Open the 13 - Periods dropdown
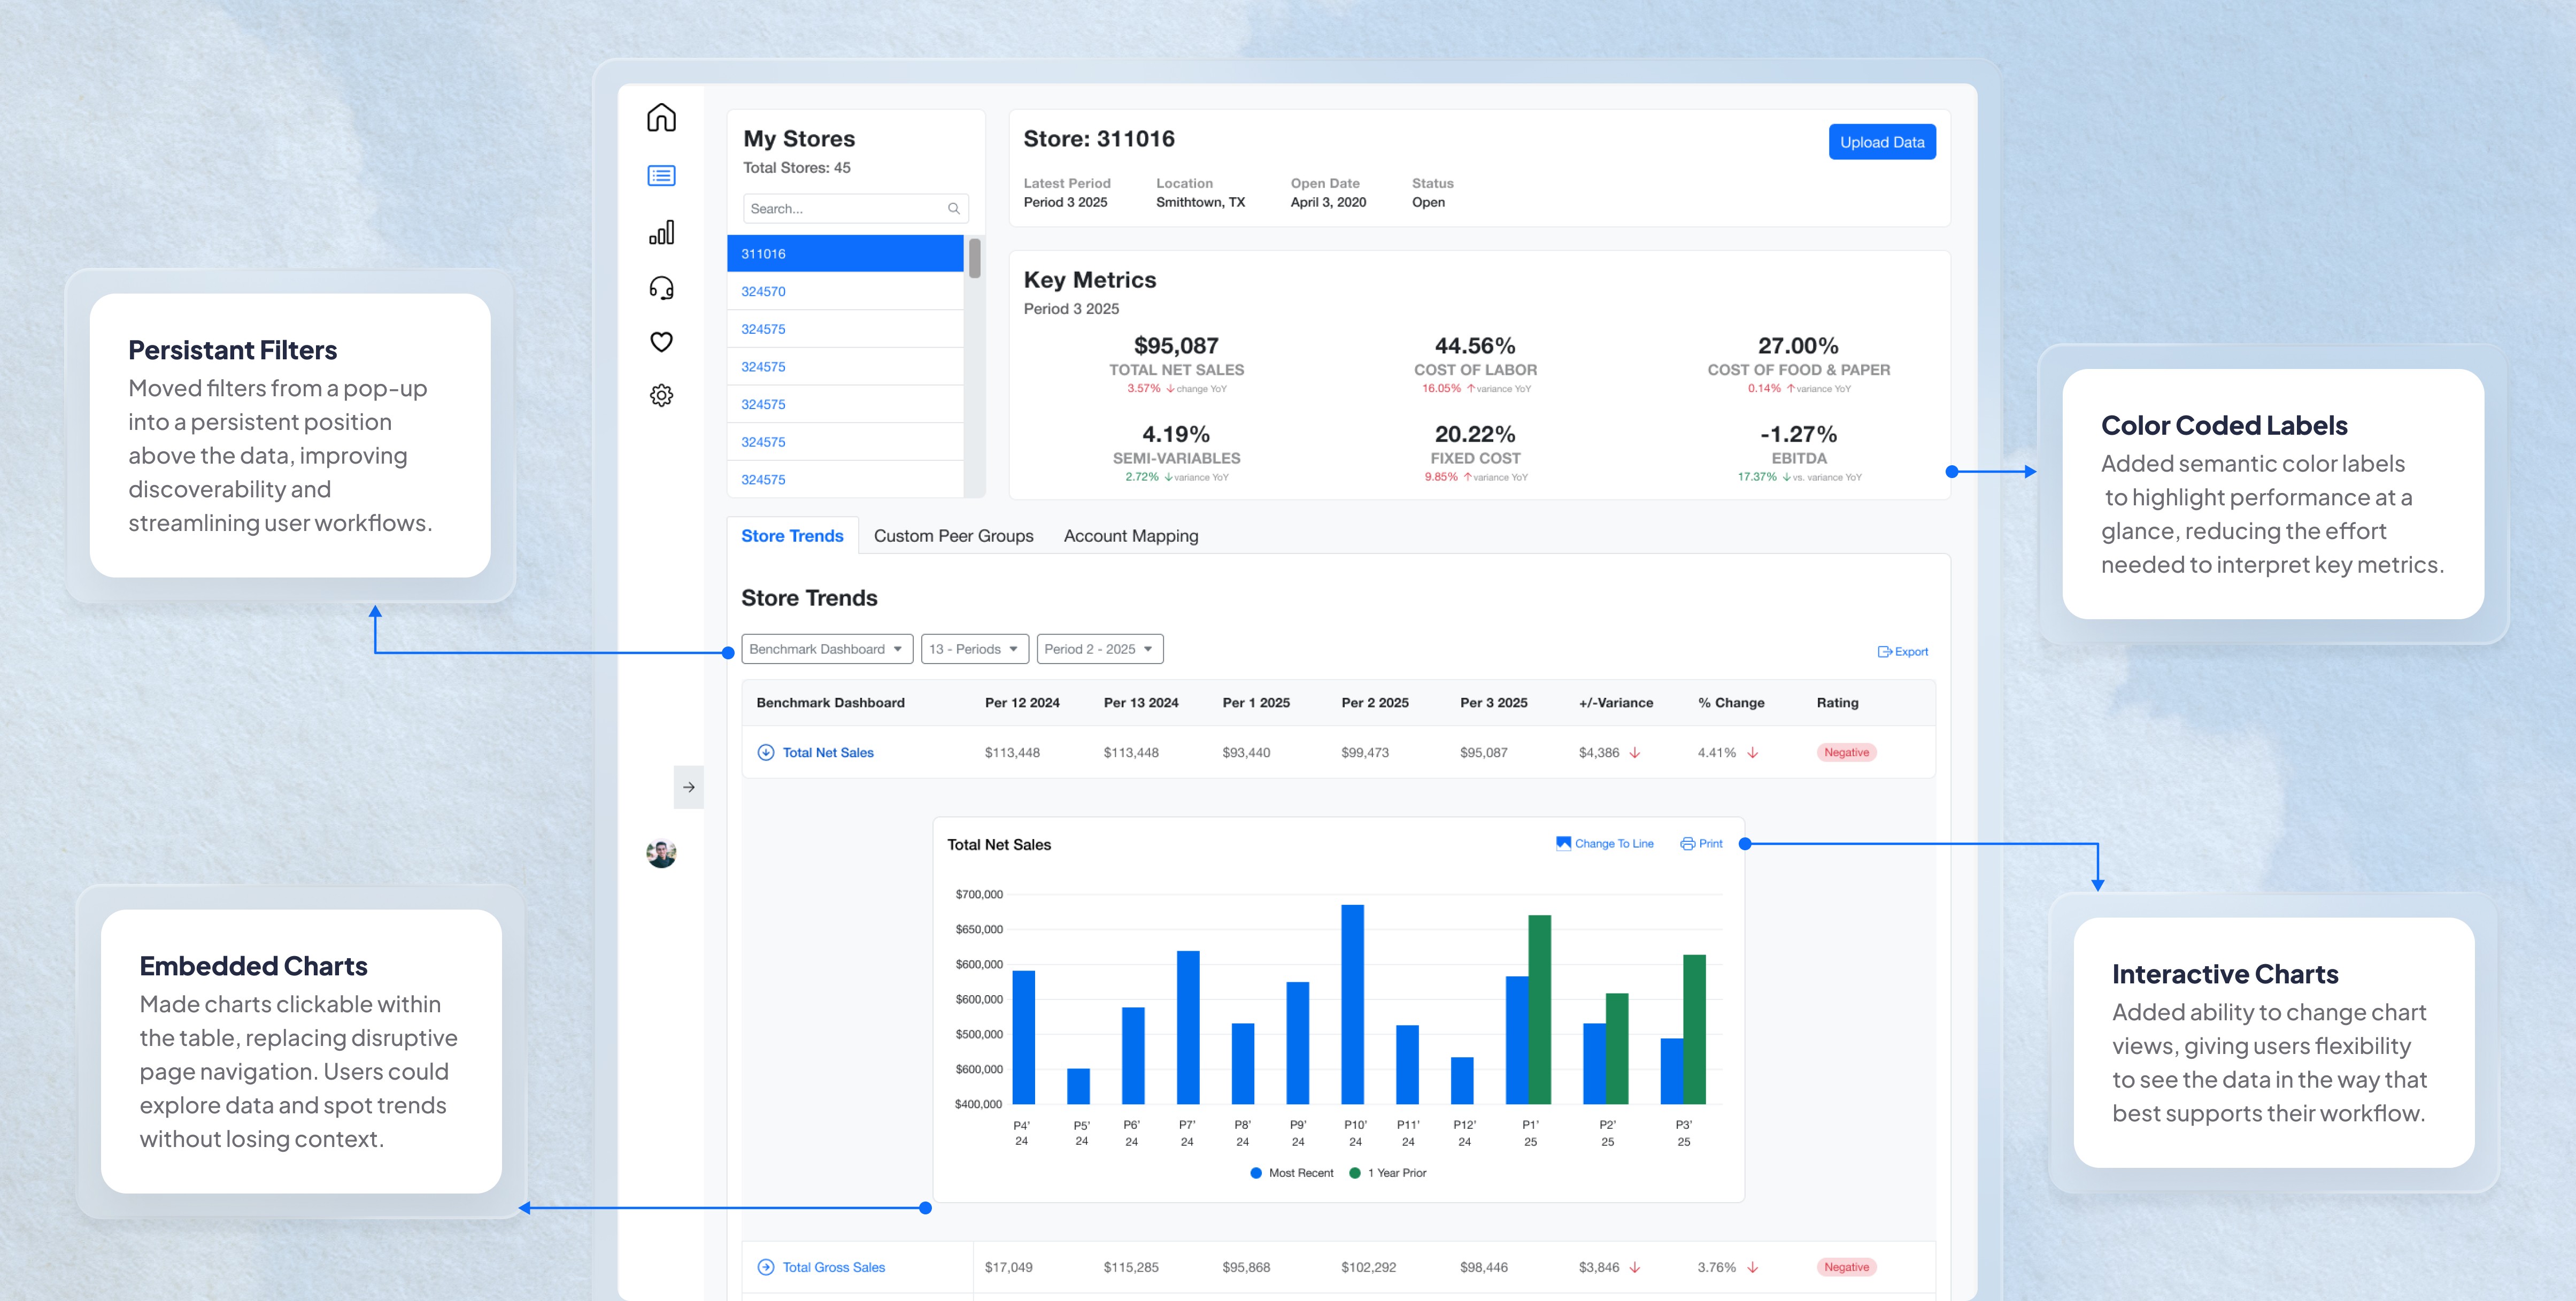Image resolution: width=2576 pixels, height=1301 pixels. pyautogui.click(x=974, y=649)
